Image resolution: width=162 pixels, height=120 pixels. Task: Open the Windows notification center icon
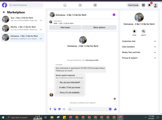pyautogui.click(x=158, y=117)
